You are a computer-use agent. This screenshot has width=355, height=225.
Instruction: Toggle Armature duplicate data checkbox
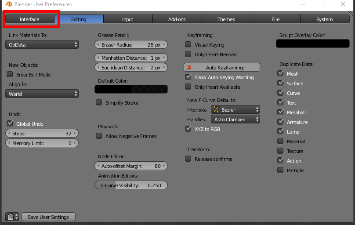[280, 122]
